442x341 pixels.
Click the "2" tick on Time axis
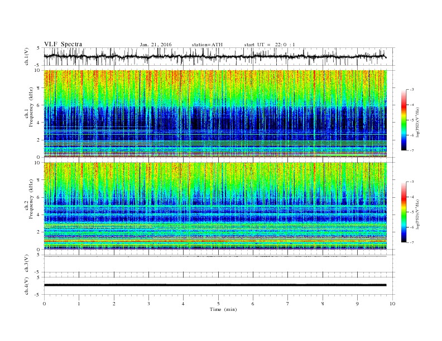point(114,304)
